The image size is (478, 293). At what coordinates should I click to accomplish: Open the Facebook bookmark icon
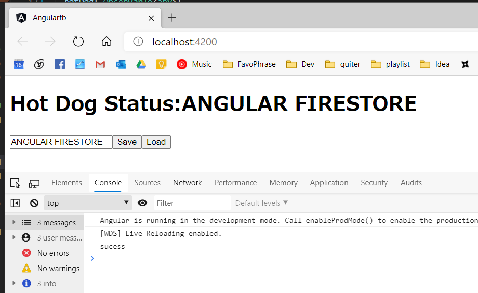pyautogui.click(x=60, y=64)
